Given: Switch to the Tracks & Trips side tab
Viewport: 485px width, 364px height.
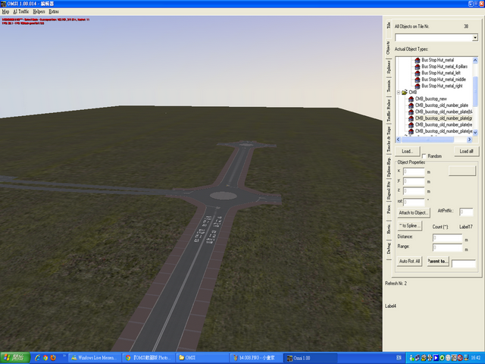Looking at the screenshot, I should pyautogui.click(x=389, y=139).
